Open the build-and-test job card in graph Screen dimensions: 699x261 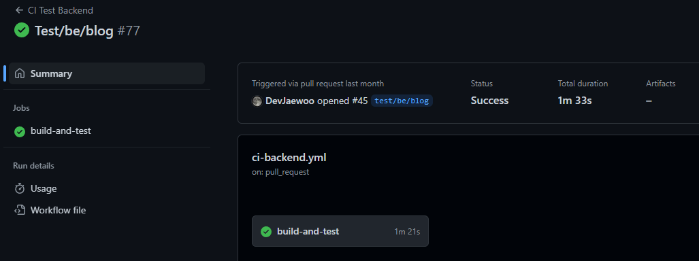pyautogui.click(x=340, y=231)
